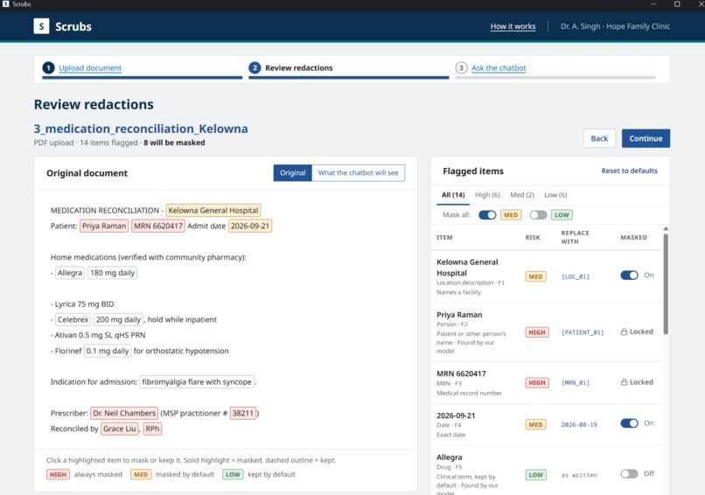Switch to All (14) tab
The width and height of the screenshot is (705, 495).
click(453, 195)
